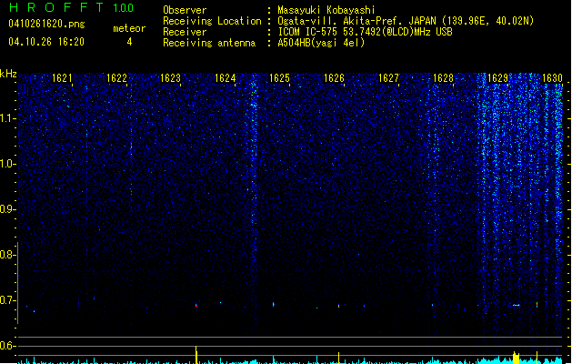Click the 1625 time axis label
Viewport: 572px width, 364px height.
pos(279,78)
